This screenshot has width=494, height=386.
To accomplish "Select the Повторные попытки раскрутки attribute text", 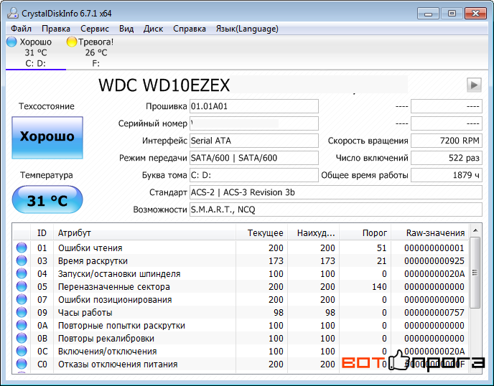I will [121, 326].
